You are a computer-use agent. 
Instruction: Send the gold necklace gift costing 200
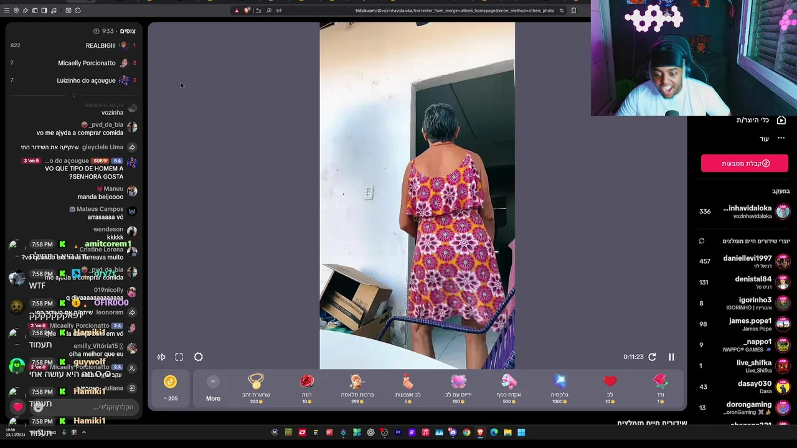(x=256, y=389)
